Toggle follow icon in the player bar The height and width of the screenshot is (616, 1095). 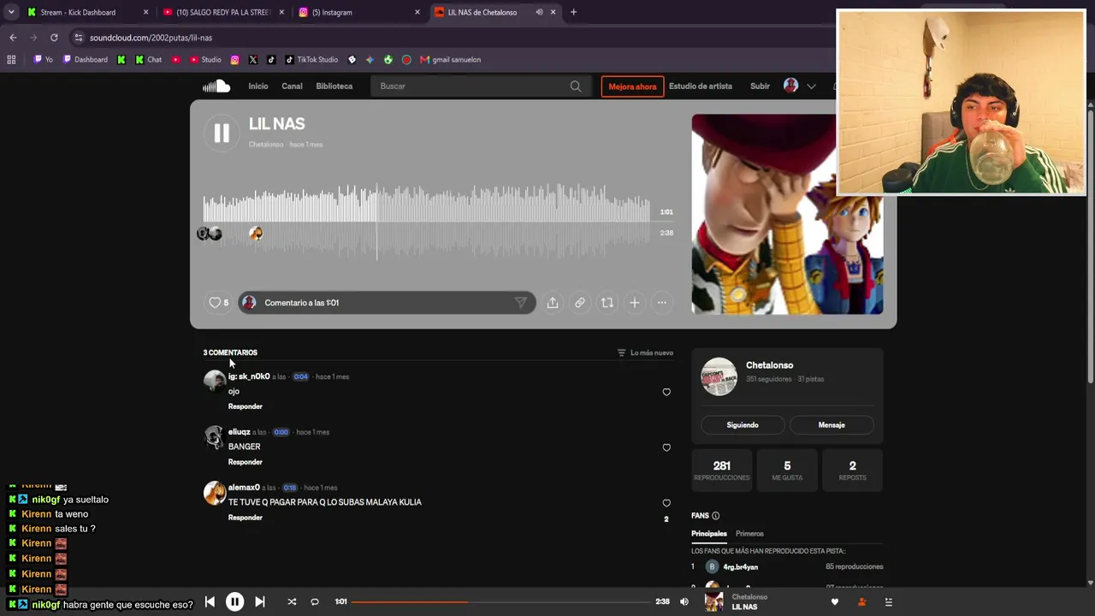861,601
